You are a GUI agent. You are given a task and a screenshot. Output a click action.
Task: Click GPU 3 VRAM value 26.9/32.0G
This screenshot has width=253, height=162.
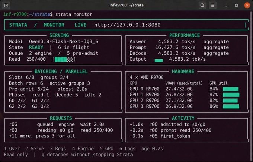(x=179, y=106)
